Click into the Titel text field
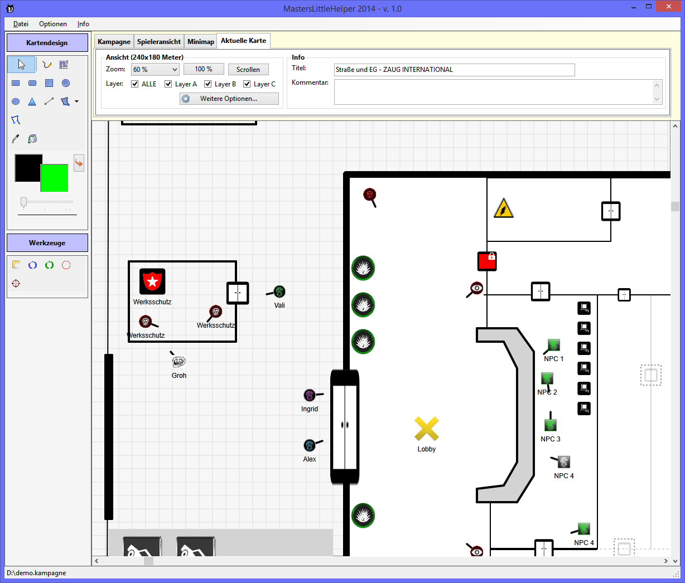This screenshot has width=685, height=583. (454, 70)
